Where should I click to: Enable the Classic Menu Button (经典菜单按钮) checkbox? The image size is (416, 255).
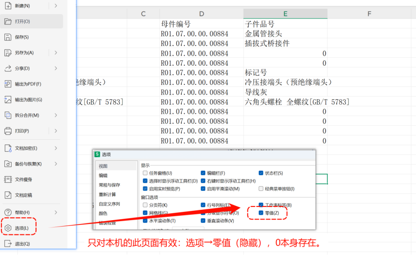[261, 189]
